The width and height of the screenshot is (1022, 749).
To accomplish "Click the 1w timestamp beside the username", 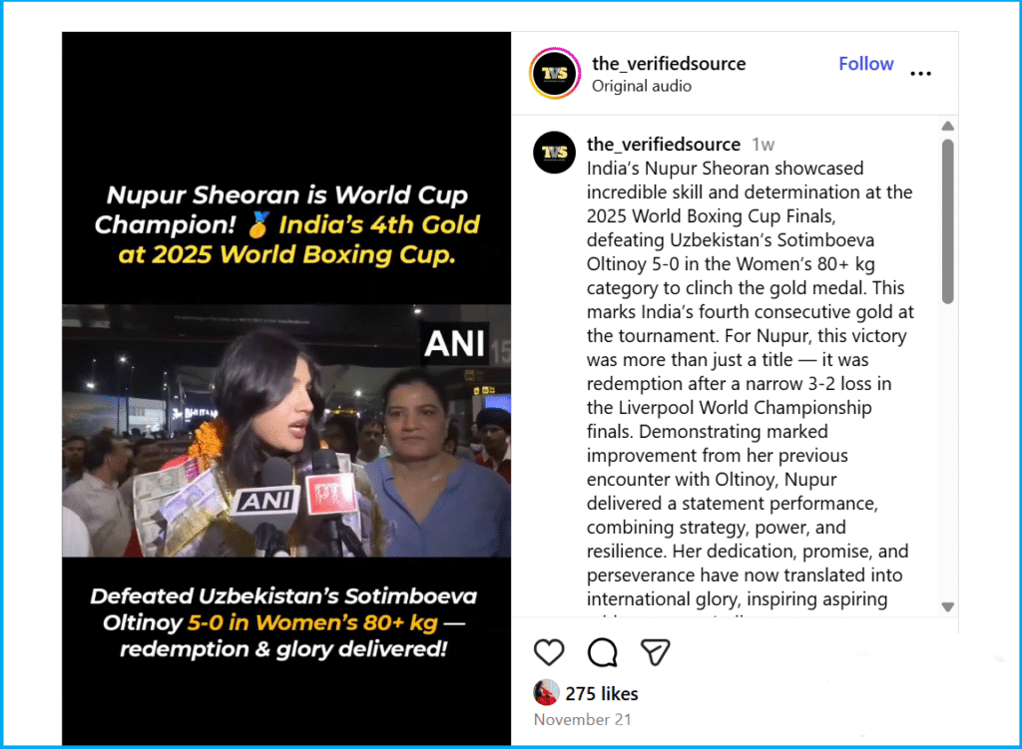I will click(763, 145).
